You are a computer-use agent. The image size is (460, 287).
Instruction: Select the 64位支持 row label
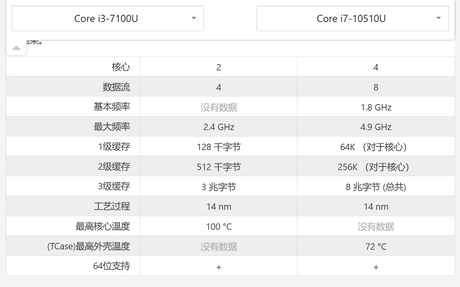[x=112, y=266]
